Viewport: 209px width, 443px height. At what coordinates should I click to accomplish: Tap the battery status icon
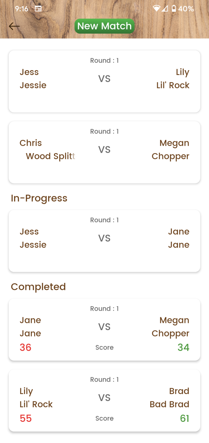point(174,9)
